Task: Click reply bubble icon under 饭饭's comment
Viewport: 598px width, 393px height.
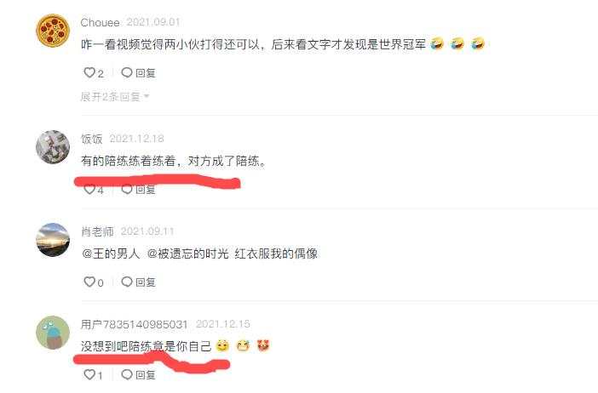Action: pos(127,189)
